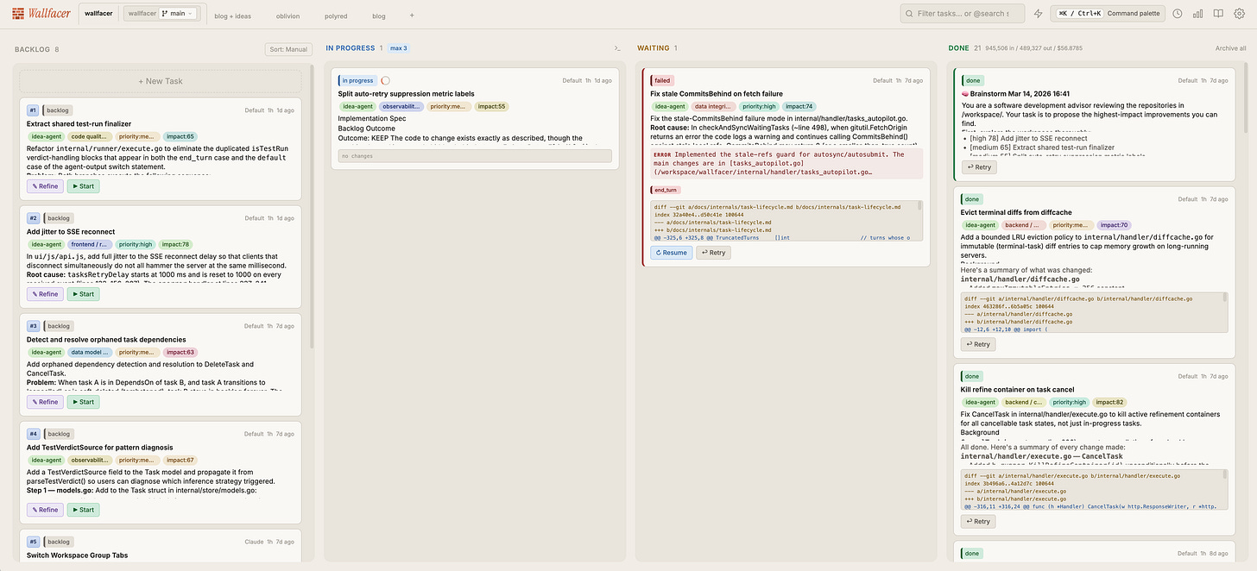This screenshot has height=571, width=1257.
Task: Open the Command palette button
Action: (x=1108, y=14)
